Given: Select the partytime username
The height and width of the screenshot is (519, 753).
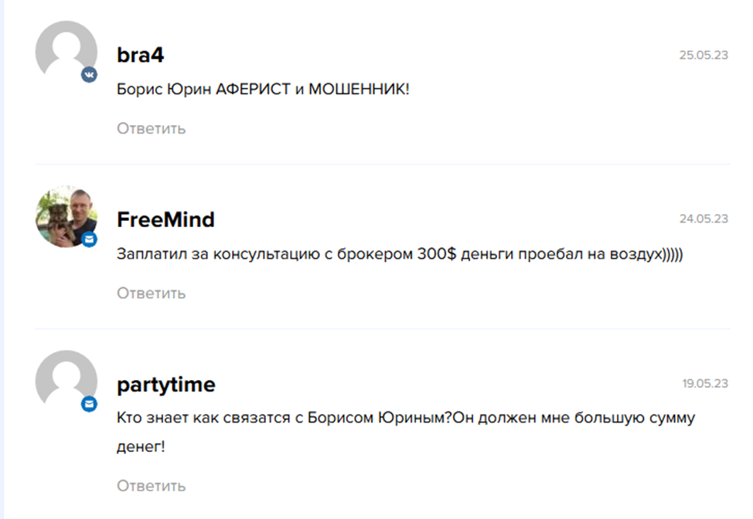Looking at the screenshot, I should (x=166, y=385).
